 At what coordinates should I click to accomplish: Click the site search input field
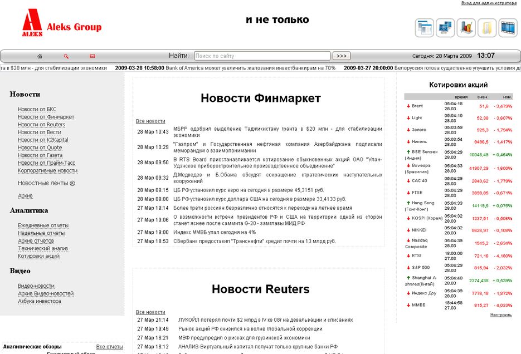(x=262, y=56)
